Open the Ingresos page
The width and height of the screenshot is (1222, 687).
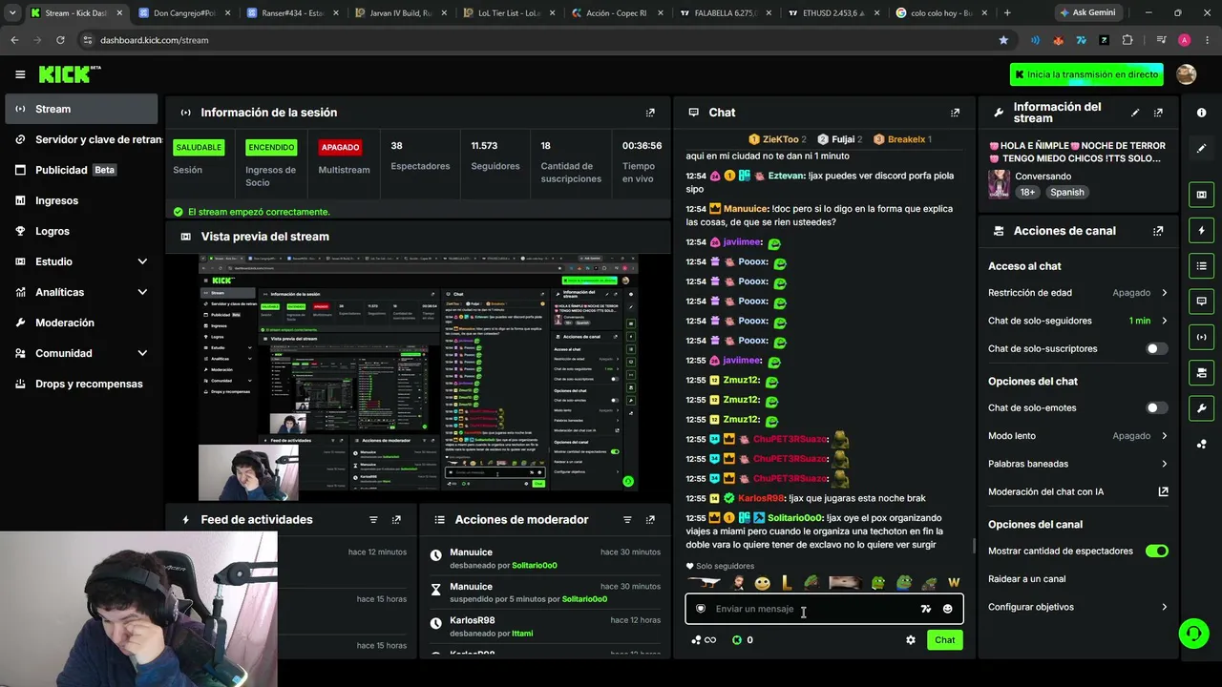point(81,200)
